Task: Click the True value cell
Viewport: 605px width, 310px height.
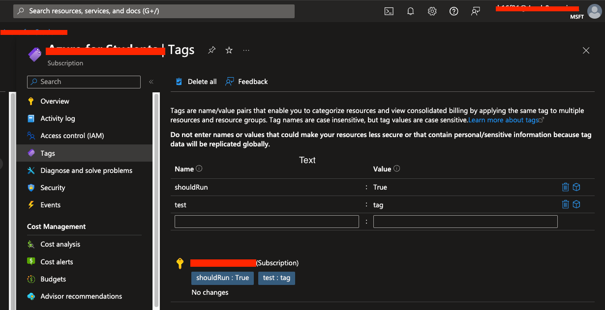Action: pyautogui.click(x=380, y=187)
